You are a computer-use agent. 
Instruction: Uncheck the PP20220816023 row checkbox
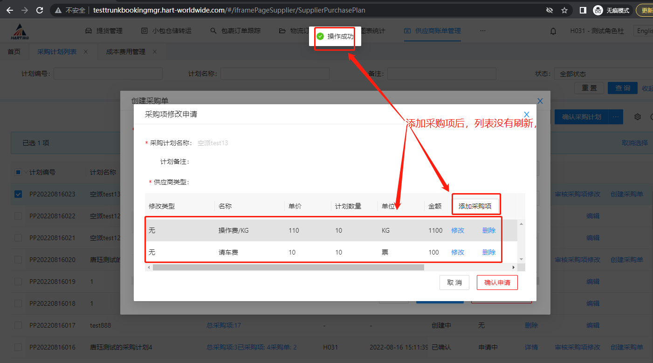pyautogui.click(x=18, y=194)
